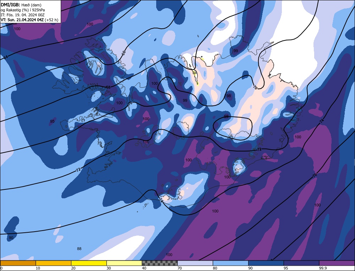Select the dark orange 0–10 legend swatch
The height and width of the screenshot is (271, 355).
(x=18, y=263)
